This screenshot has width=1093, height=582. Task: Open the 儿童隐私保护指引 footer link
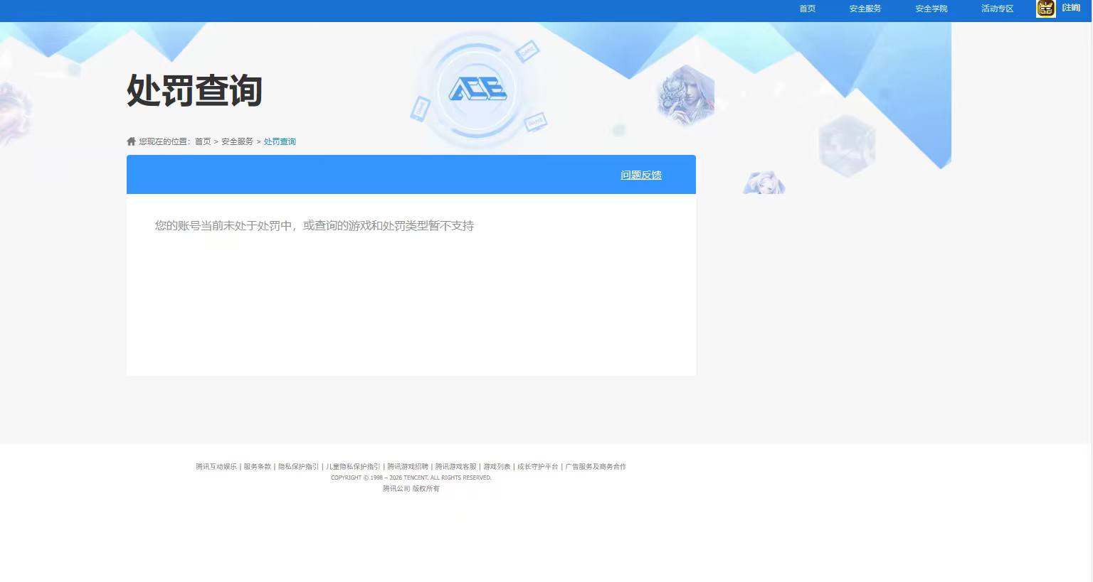(x=353, y=467)
